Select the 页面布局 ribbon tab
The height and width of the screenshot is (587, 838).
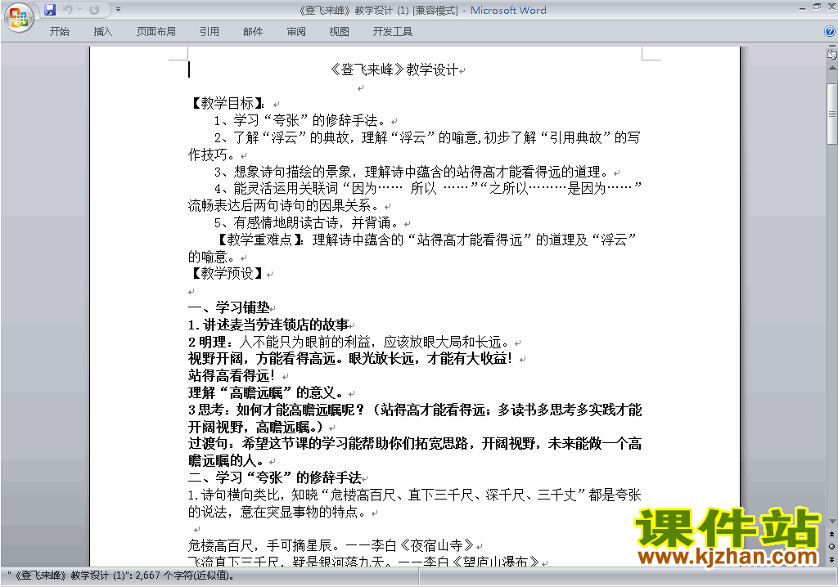(156, 32)
